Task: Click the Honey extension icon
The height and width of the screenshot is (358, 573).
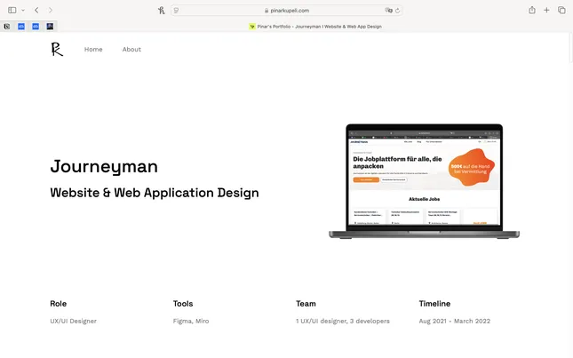Action: (161, 11)
